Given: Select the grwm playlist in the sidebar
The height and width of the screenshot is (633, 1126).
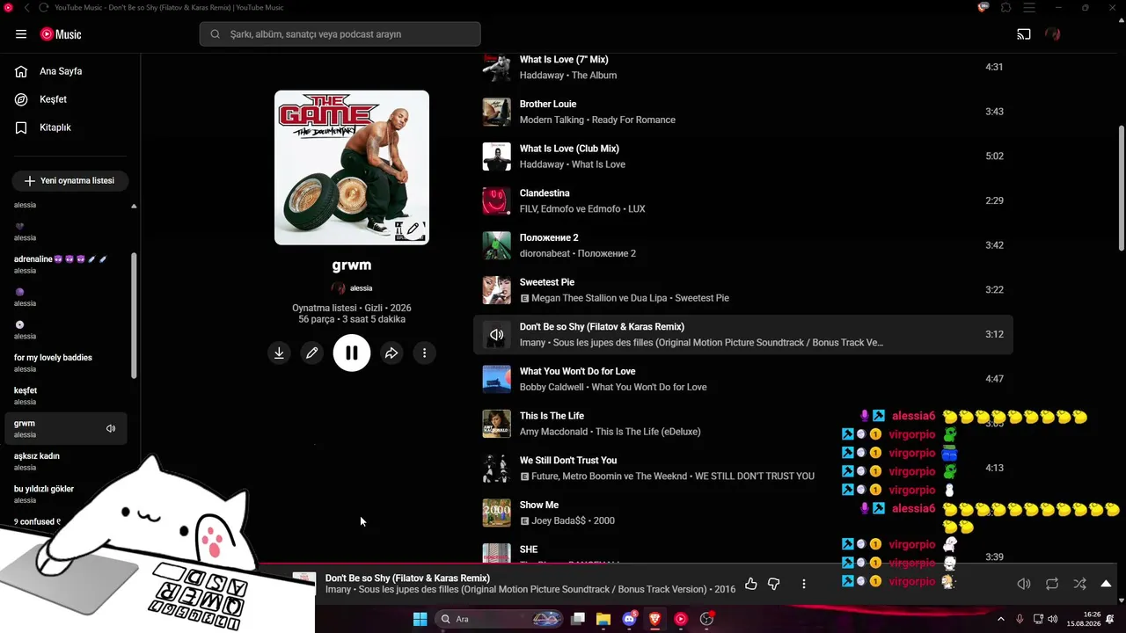Looking at the screenshot, I should [66, 428].
